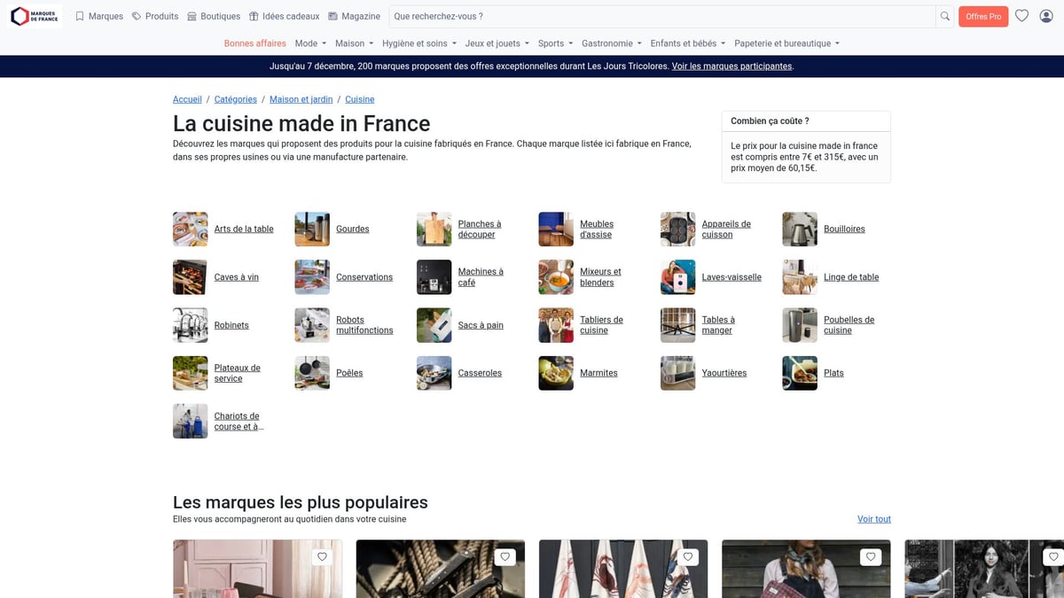The width and height of the screenshot is (1064, 598).
Task: Go to Idées cadeaux in navigation
Action: tap(284, 16)
